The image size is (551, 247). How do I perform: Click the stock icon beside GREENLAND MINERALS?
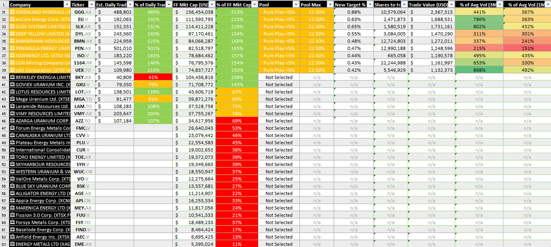click(12, 12)
